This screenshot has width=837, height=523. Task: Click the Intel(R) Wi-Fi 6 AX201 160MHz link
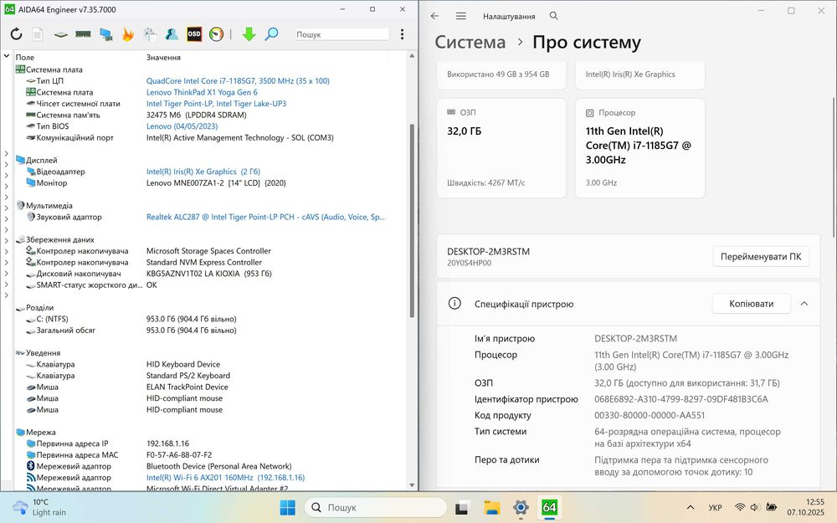point(225,478)
